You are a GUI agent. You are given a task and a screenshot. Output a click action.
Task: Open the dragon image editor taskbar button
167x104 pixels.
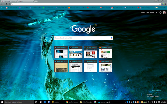click(104, 102)
